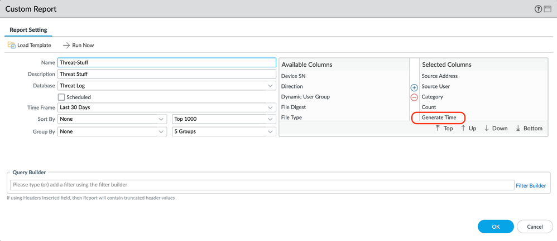Click the help question mark icon

tap(538, 9)
